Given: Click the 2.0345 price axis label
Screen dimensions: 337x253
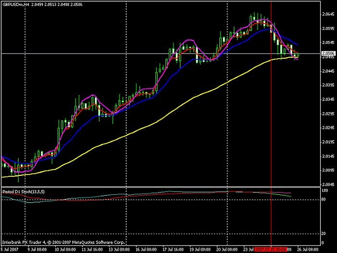Looking at the screenshot, I should tap(328, 99).
